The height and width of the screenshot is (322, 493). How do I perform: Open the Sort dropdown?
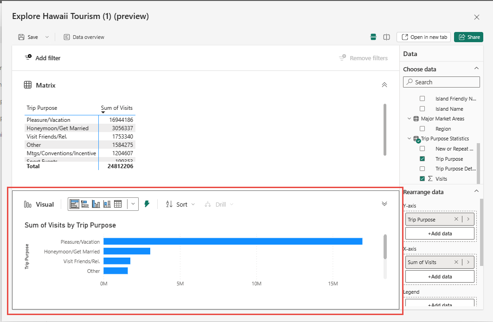(x=180, y=204)
